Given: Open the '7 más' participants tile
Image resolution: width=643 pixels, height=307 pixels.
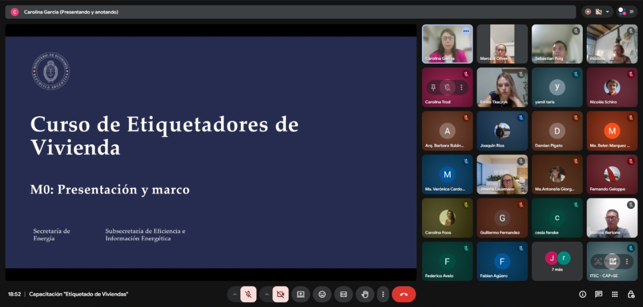Looking at the screenshot, I should tap(557, 261).
